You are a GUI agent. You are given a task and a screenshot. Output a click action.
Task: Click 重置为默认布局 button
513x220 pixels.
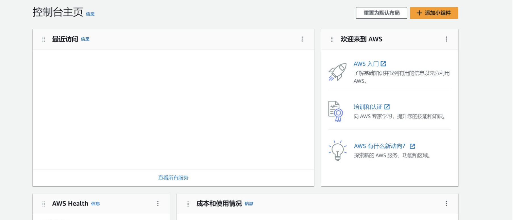point(381,13)
